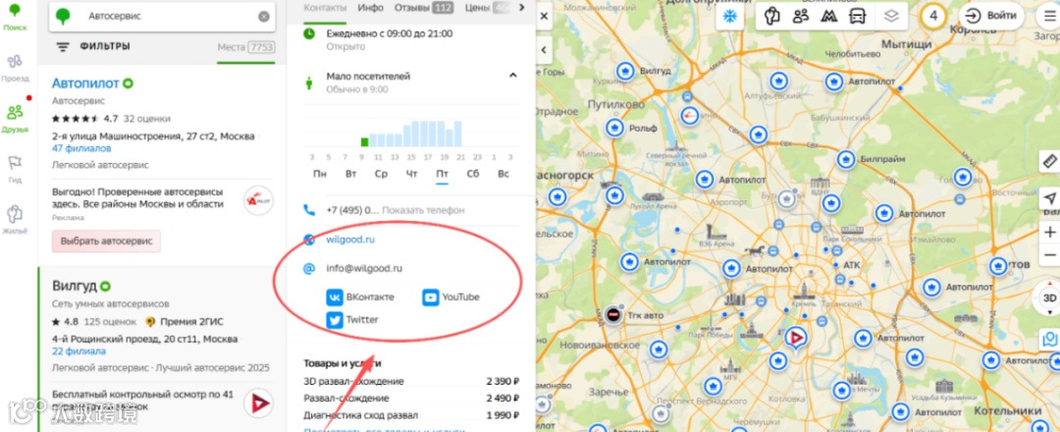The width and height of the screenshot is (1060, 432).
Task: Select Вт in attendance chart
Action: click(350, 174)
